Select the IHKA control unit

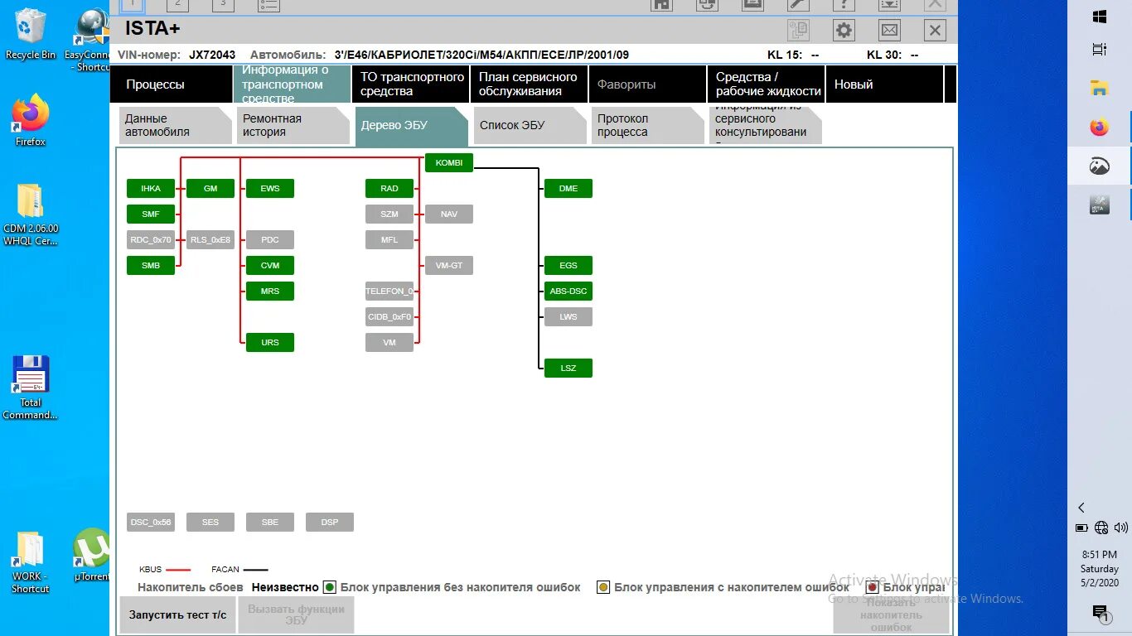click(x=151, y=189)
